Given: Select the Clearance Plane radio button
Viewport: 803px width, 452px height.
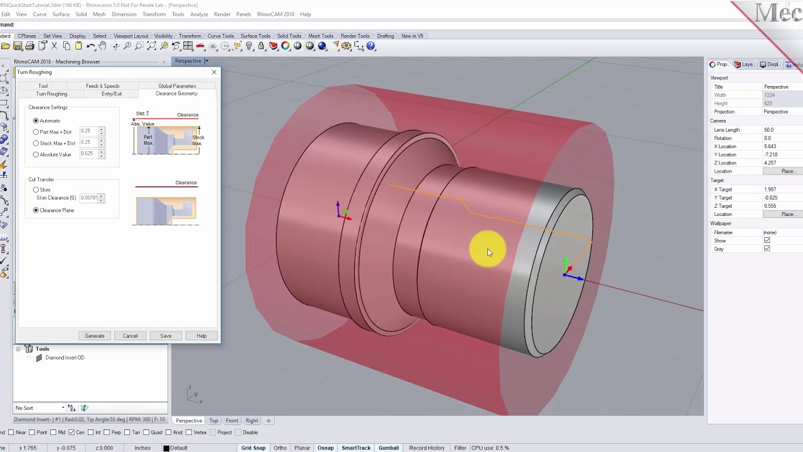Looking at the screenshot, I should coord(36,210).
